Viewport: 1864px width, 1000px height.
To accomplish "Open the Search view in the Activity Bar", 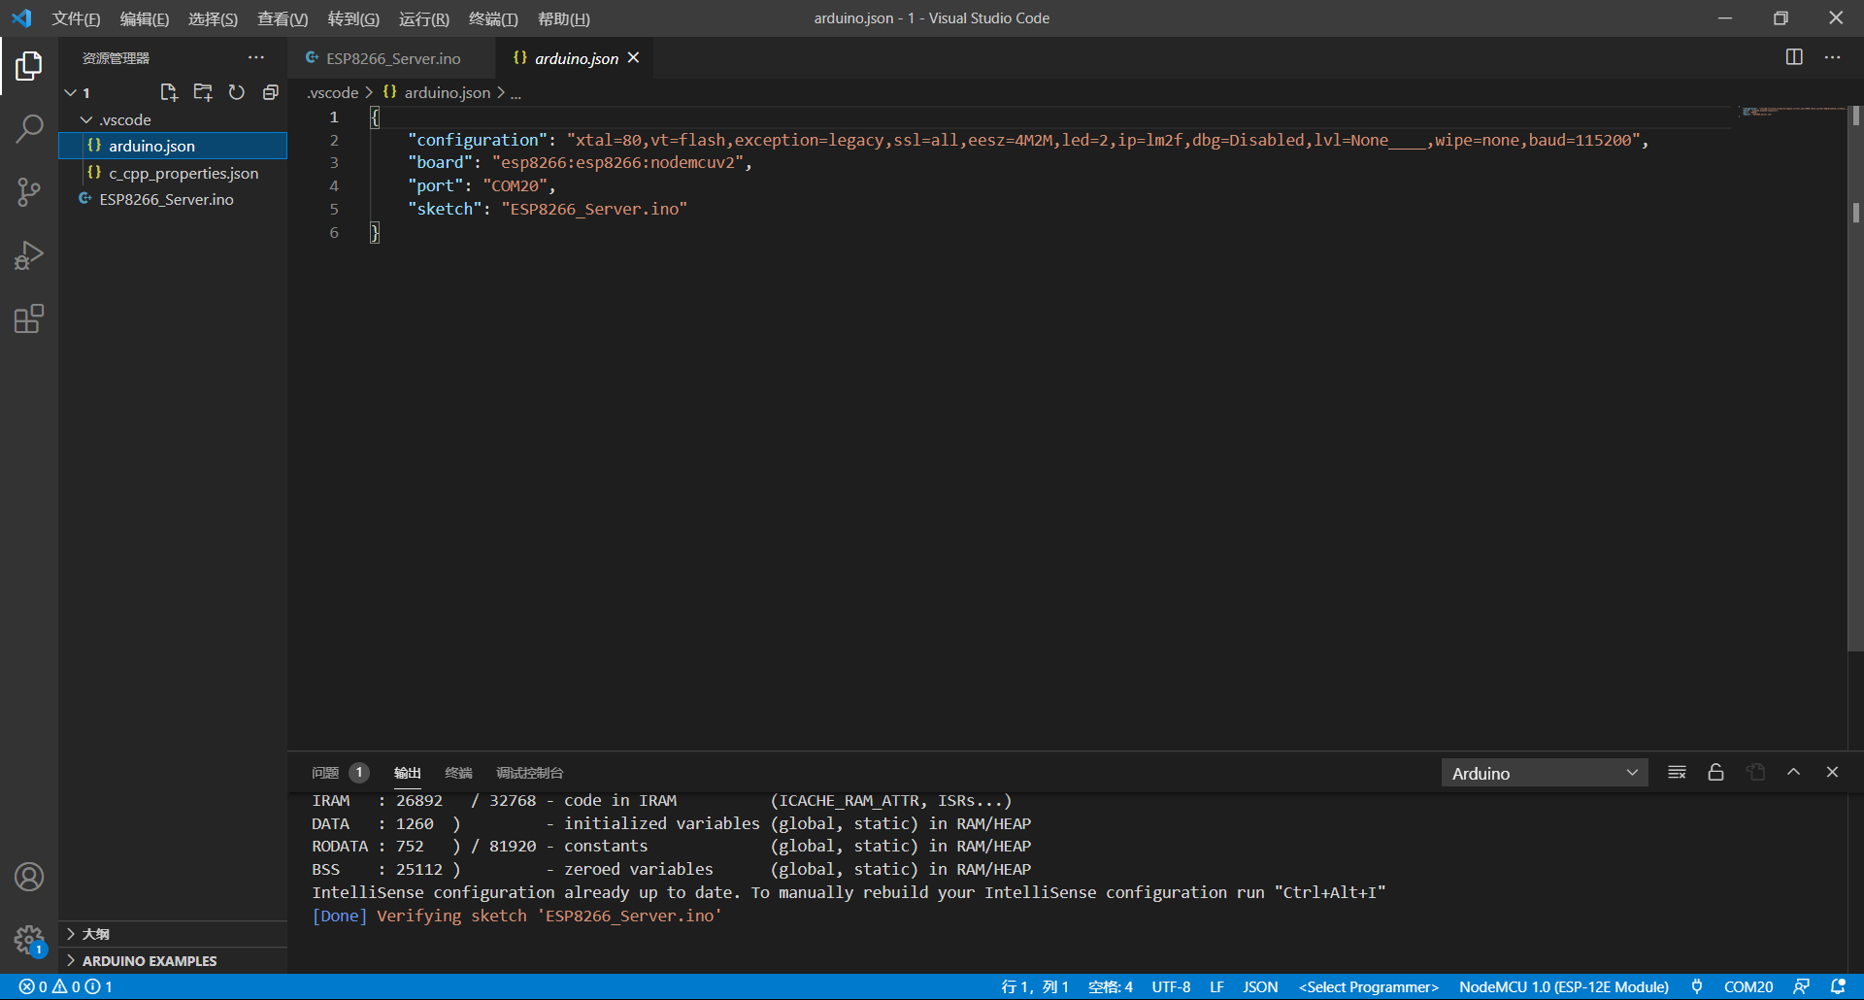I will pyautogui.click(x=29, y=127).
